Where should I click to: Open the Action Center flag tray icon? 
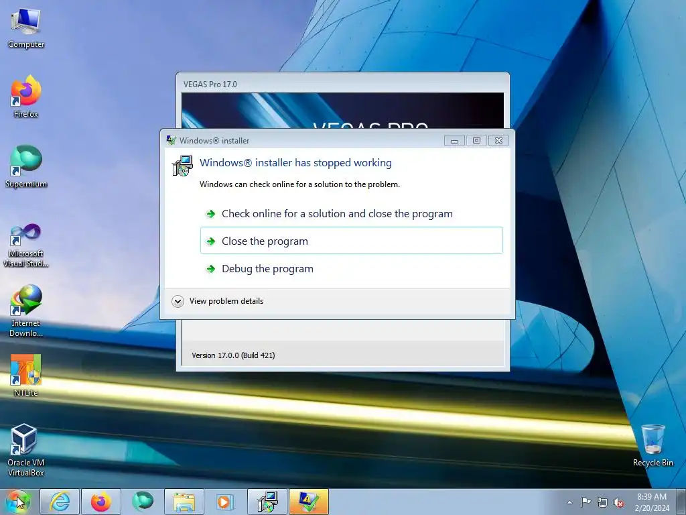coord(586,502)
